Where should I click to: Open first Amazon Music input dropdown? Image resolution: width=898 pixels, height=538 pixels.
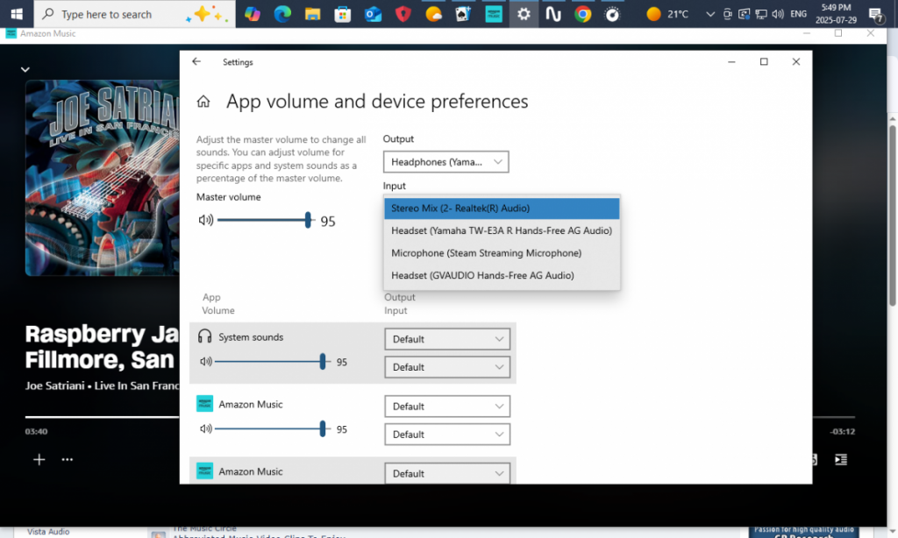point(447,435)
